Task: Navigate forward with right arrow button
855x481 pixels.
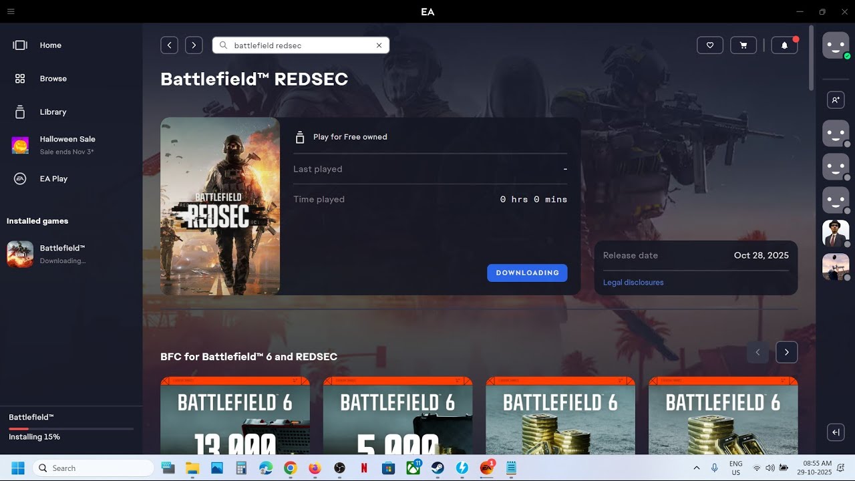Action: tap(194, 45)
